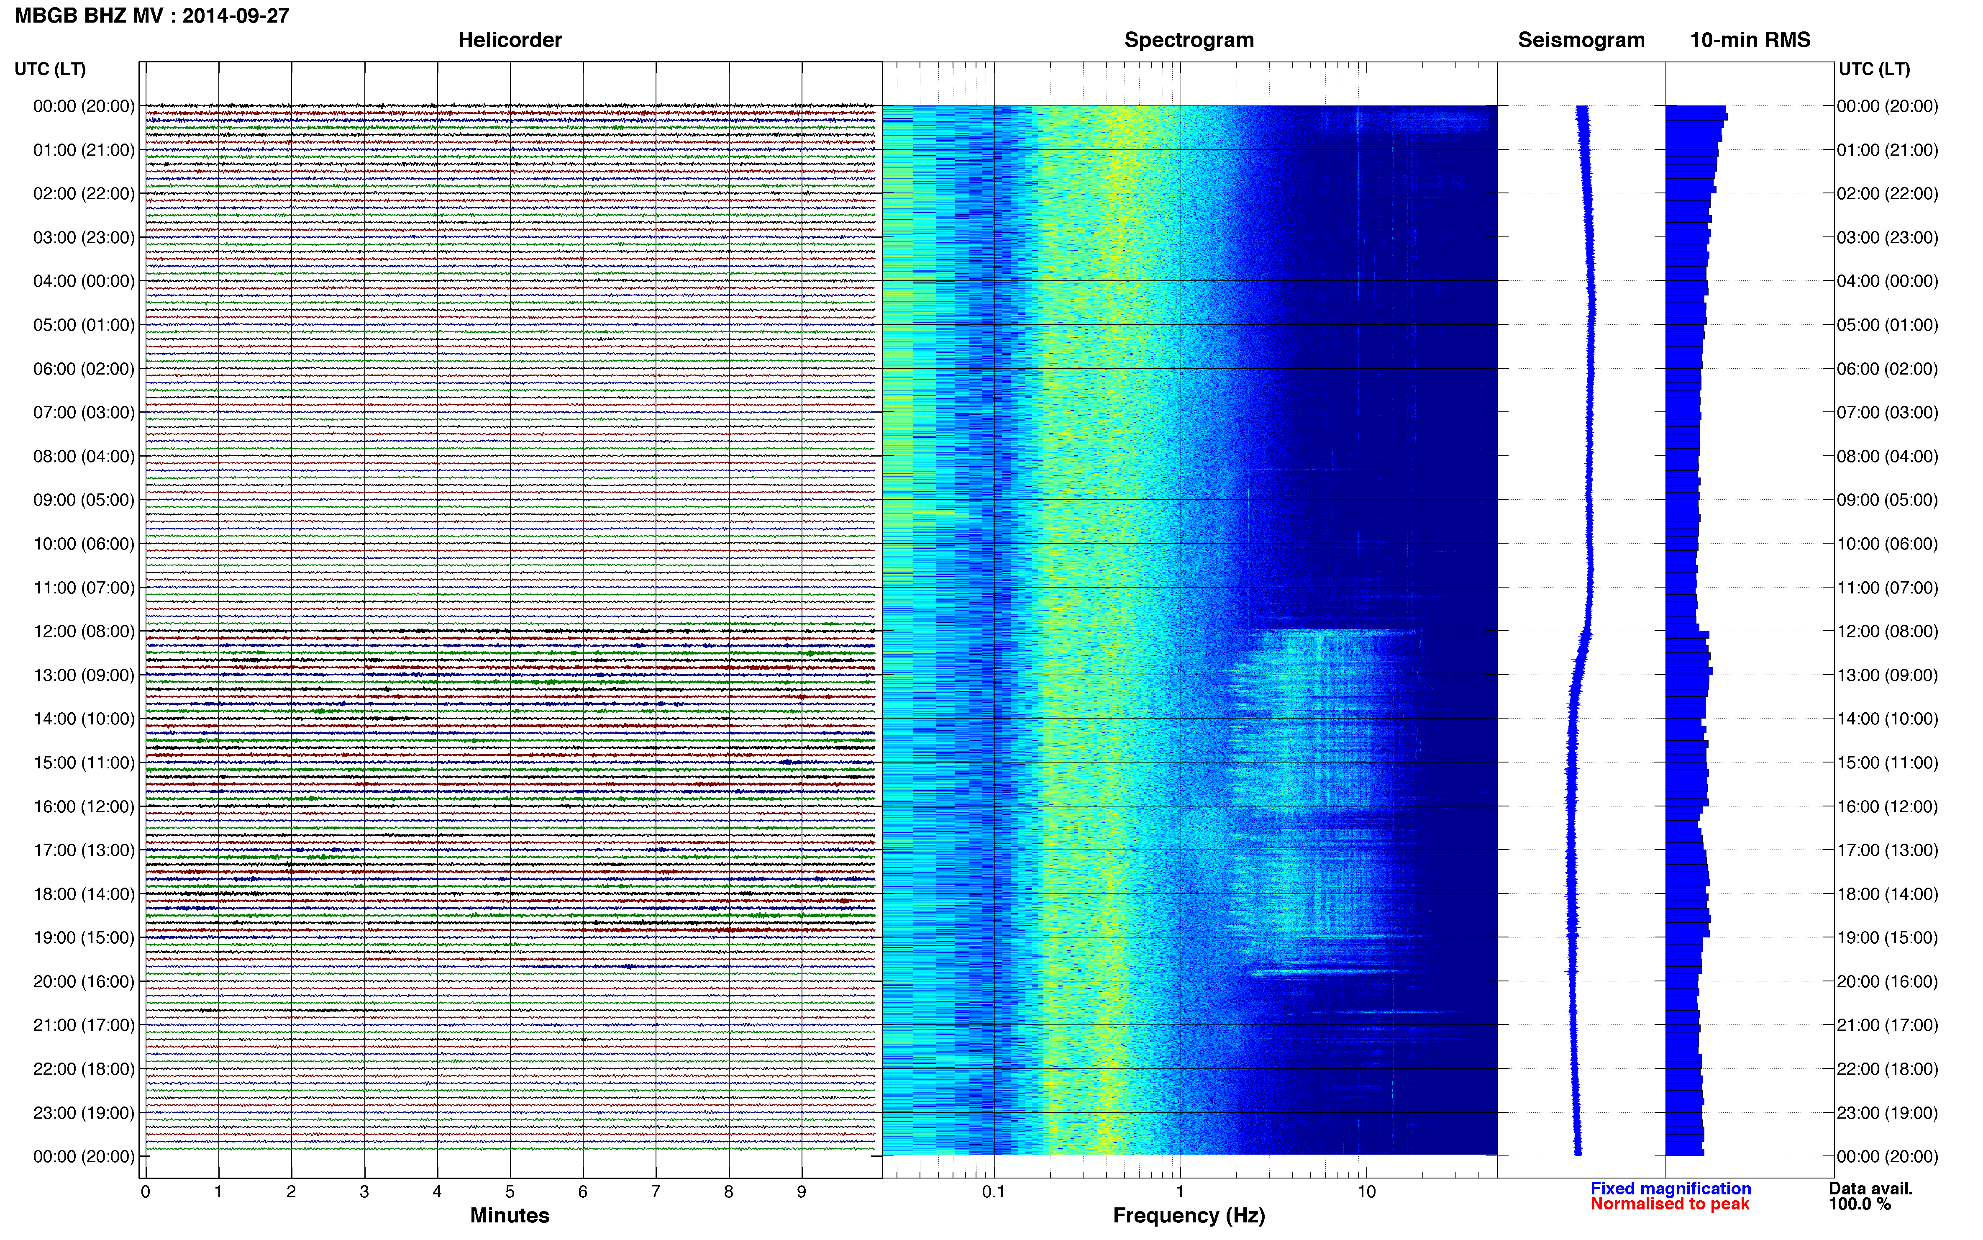Screen dimensions: 1983x1240
Task: Click left time label 13:00 (09:00)
Action: coord(84,675)
